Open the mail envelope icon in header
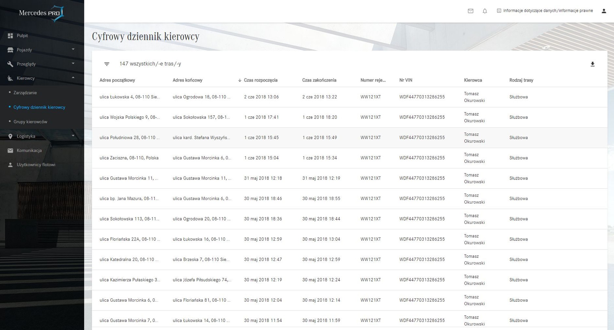614x330 pixels. [470, 11]
